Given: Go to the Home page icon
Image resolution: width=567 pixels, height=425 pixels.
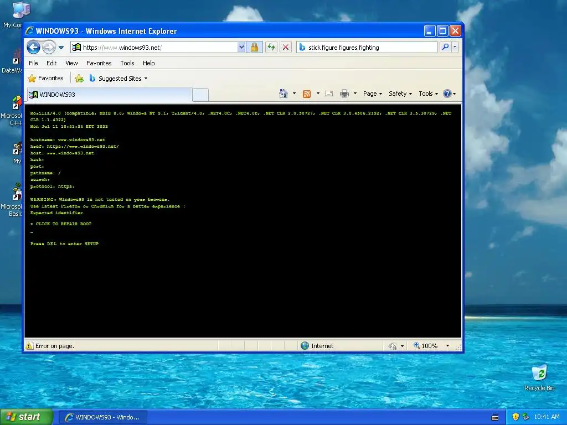Looking at the screenshot, I should click(283, 94).
